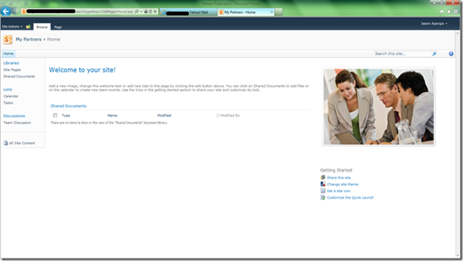This screenshot has width=463, height=261.
Task: Click the SharePoint site logo icon
Action: (x=8, y=40)
